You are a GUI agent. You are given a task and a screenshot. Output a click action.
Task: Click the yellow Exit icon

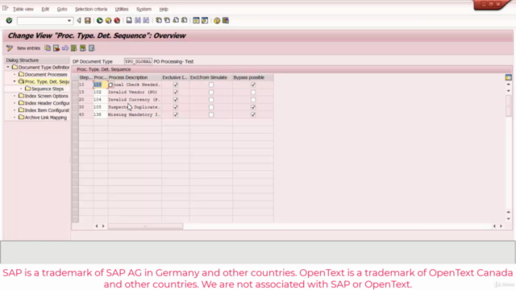pyautogui.click(x=108, y=20)
